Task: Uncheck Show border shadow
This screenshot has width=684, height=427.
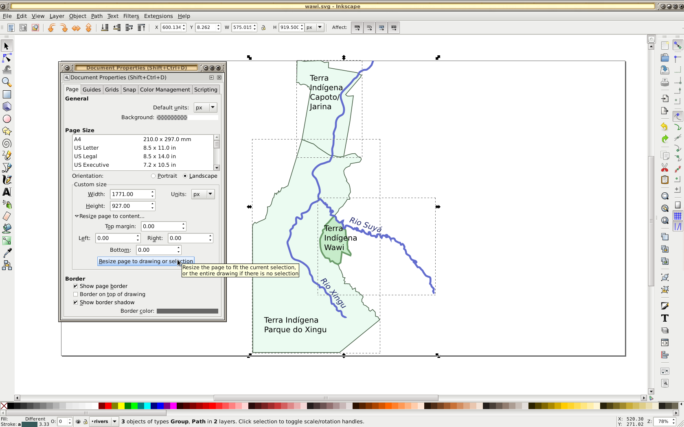Action: [x=76, y=303]
